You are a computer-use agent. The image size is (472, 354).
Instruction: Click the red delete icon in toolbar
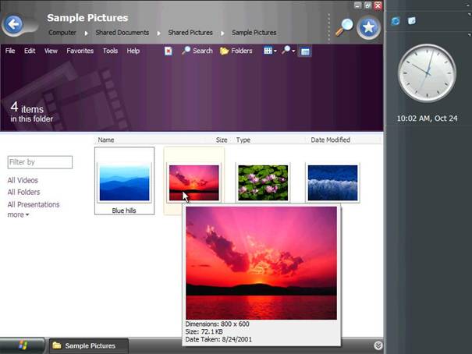tap(169, 51)
